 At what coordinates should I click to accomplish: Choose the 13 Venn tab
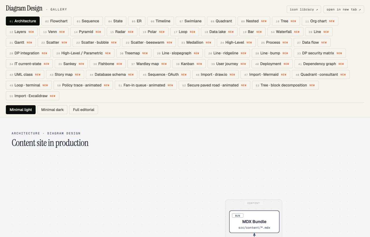[x=54, y=32]
